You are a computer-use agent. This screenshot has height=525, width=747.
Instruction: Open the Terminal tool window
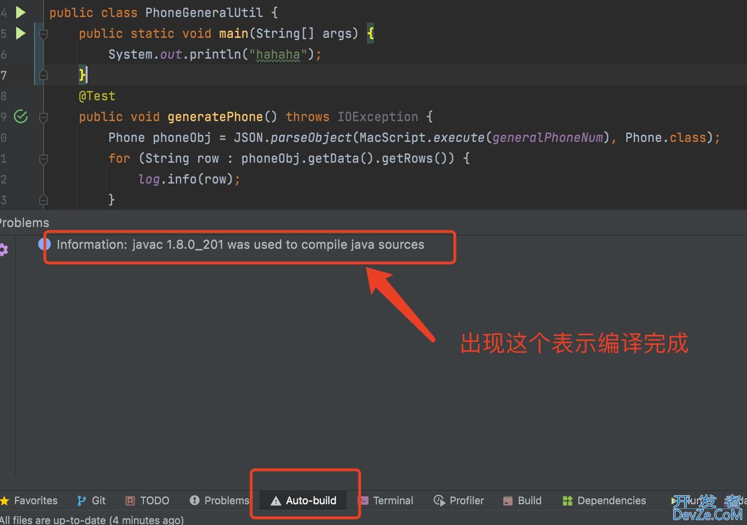pos(386,500)
